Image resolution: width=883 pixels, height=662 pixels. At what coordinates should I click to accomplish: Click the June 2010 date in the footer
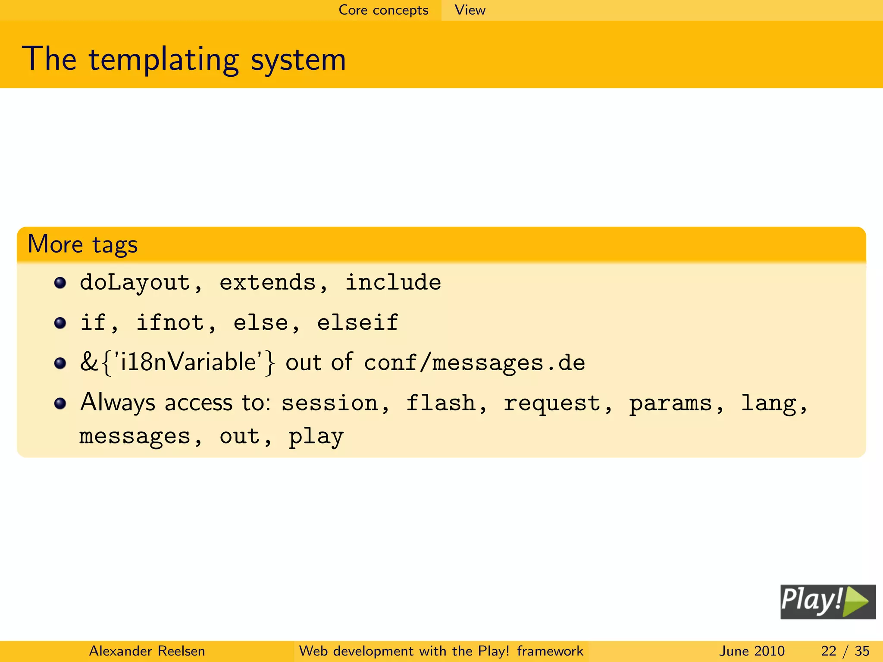click(x=751, y=651)
